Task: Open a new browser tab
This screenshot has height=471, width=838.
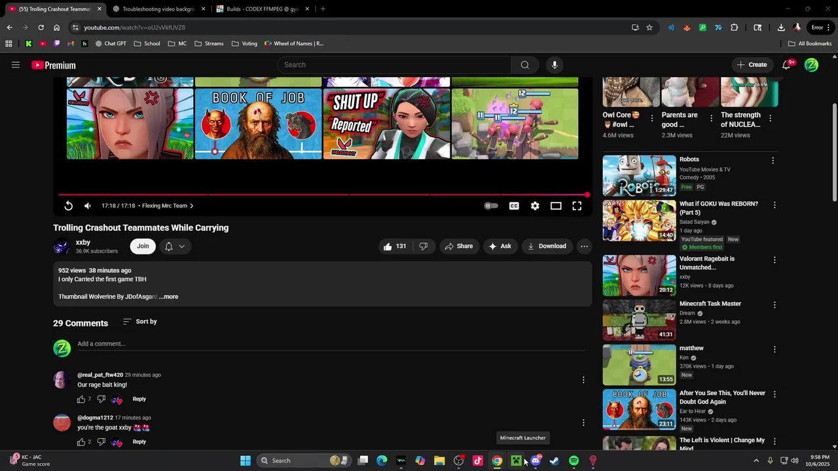Action: click(323, 9)
